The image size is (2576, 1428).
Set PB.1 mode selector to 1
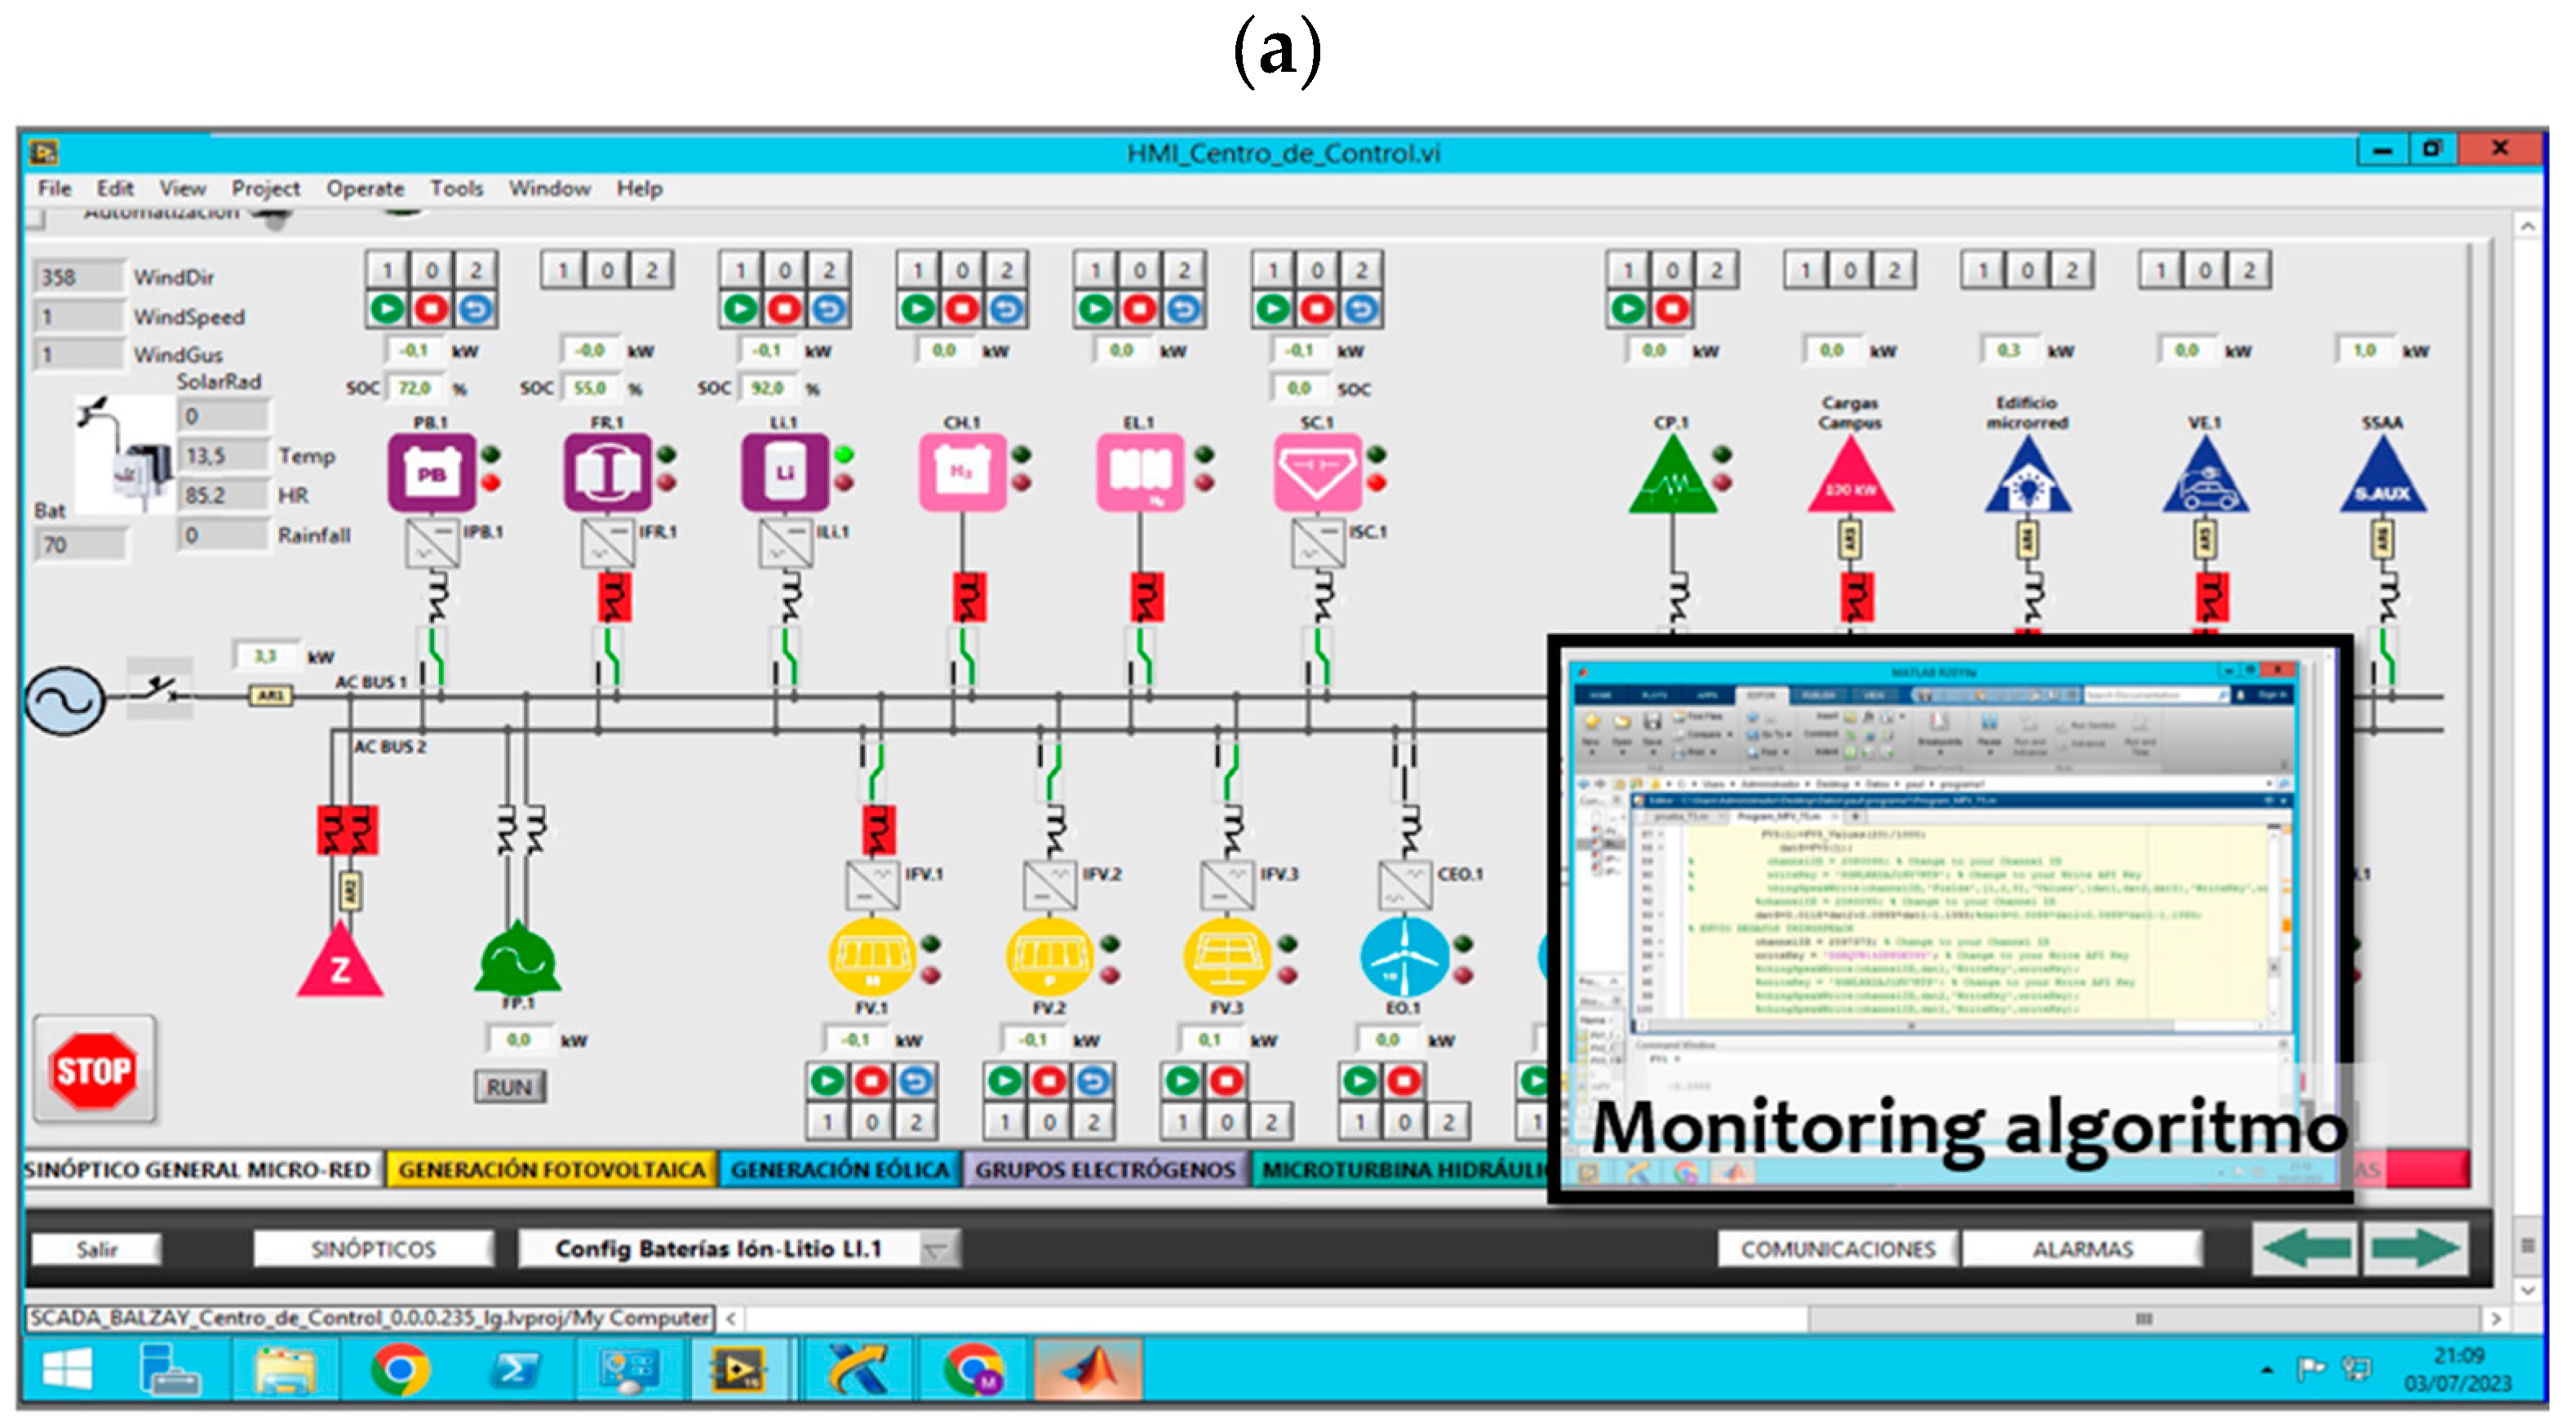[x=387, y=271]
